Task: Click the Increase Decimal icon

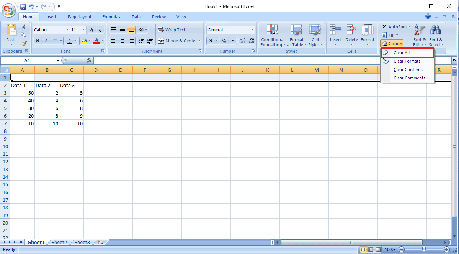Action: [x=243, y=41]
